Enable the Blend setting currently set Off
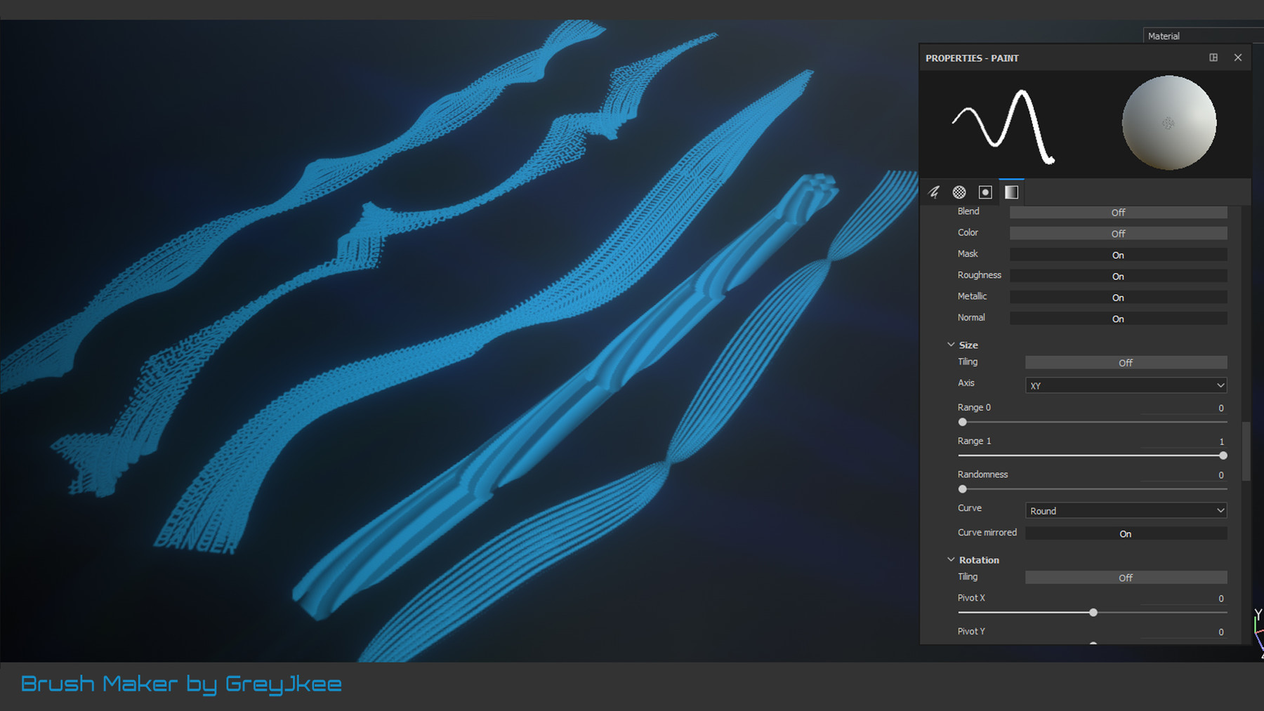Screen dimensions: 1264x711 pos(1118,212)
